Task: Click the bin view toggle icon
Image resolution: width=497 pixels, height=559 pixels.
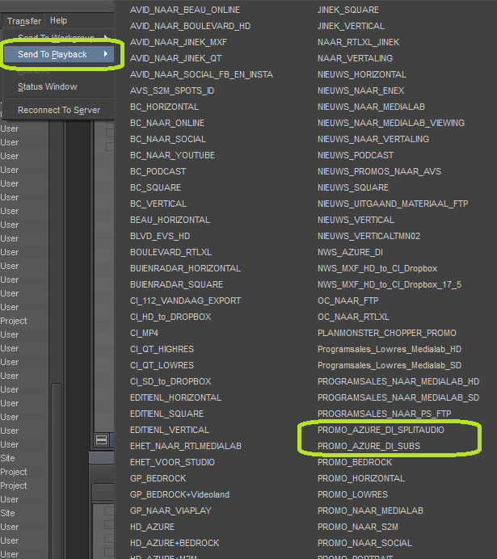Action: [x=101, y=439]
